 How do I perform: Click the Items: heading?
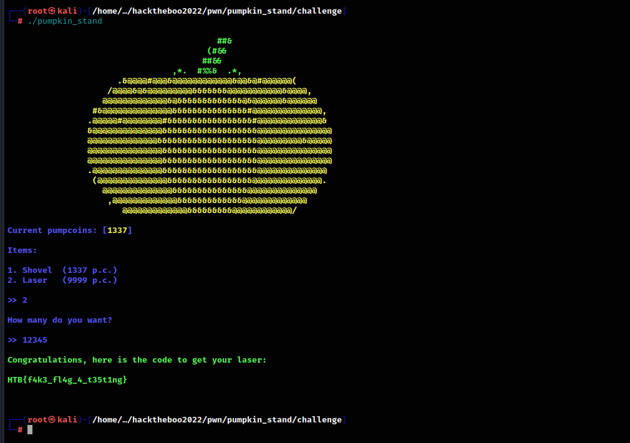click(x=22, y=250)
